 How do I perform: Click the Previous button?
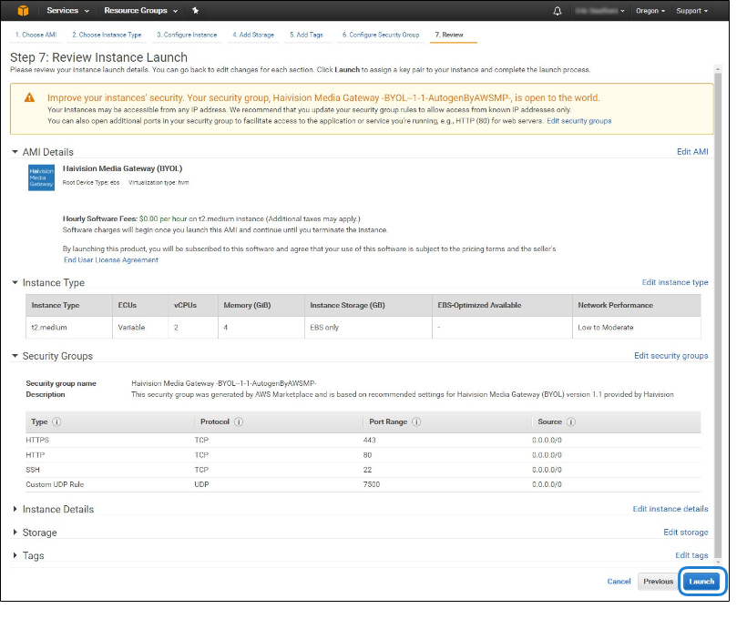coord(658,581)
